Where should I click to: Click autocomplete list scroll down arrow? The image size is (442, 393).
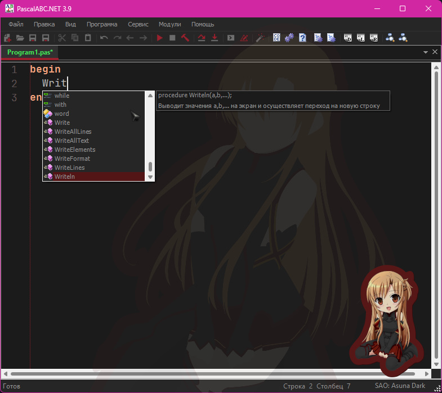tap(150, 177)
